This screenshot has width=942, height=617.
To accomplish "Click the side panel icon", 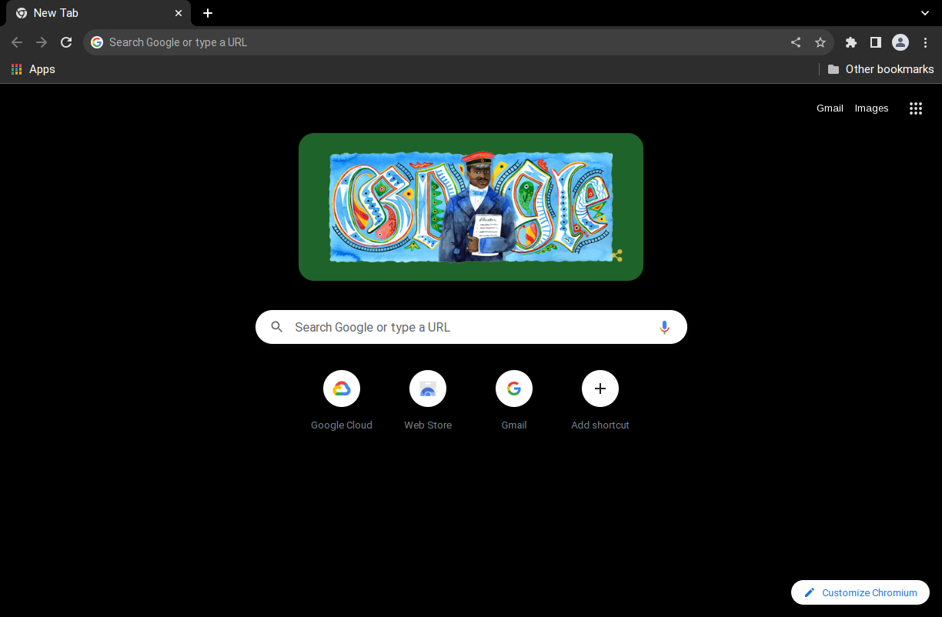I will pos(875,42).
